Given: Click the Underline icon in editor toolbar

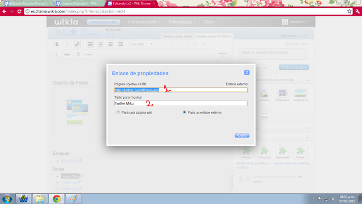Looking at the screenshot, I should click(57, 55).
